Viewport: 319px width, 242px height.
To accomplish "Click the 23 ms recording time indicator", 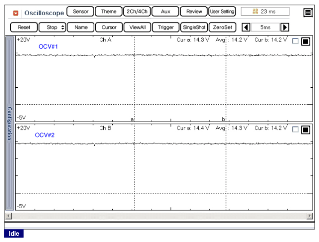I will click(265, 12).
